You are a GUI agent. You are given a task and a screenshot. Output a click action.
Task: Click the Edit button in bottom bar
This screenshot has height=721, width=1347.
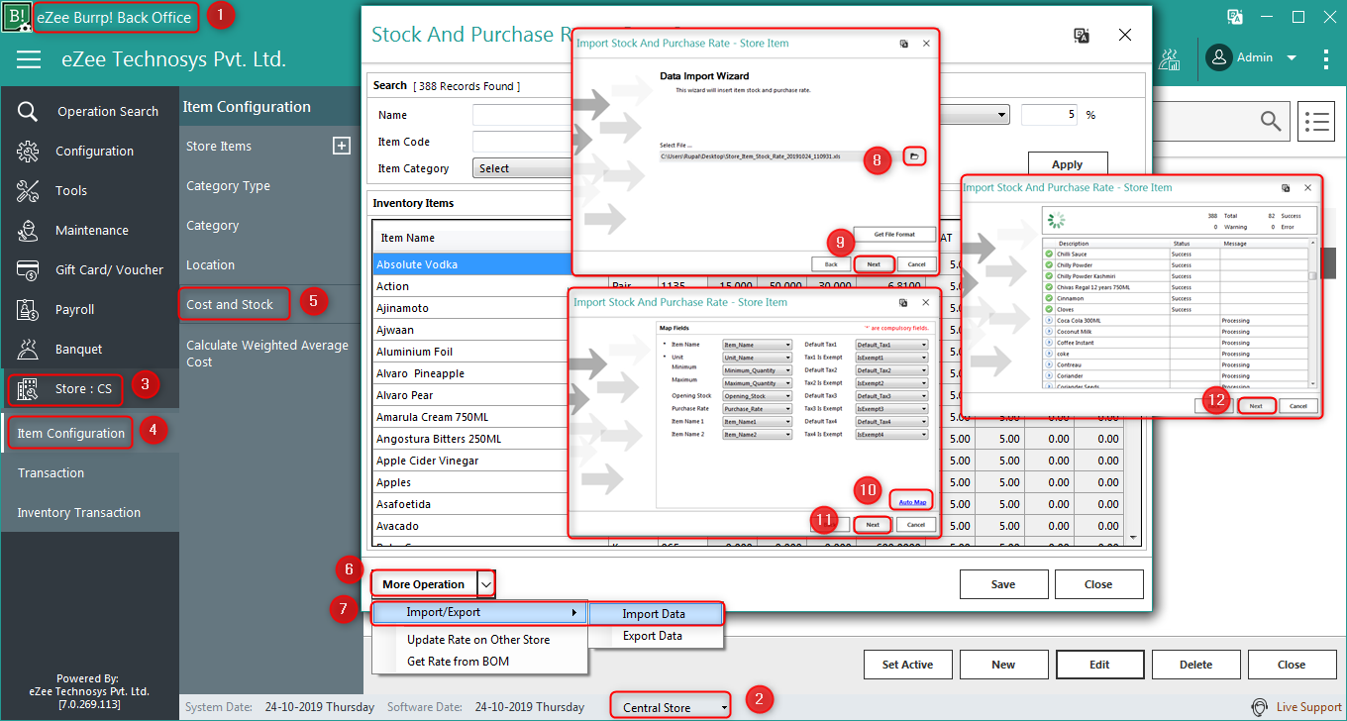click(1099, 665)
